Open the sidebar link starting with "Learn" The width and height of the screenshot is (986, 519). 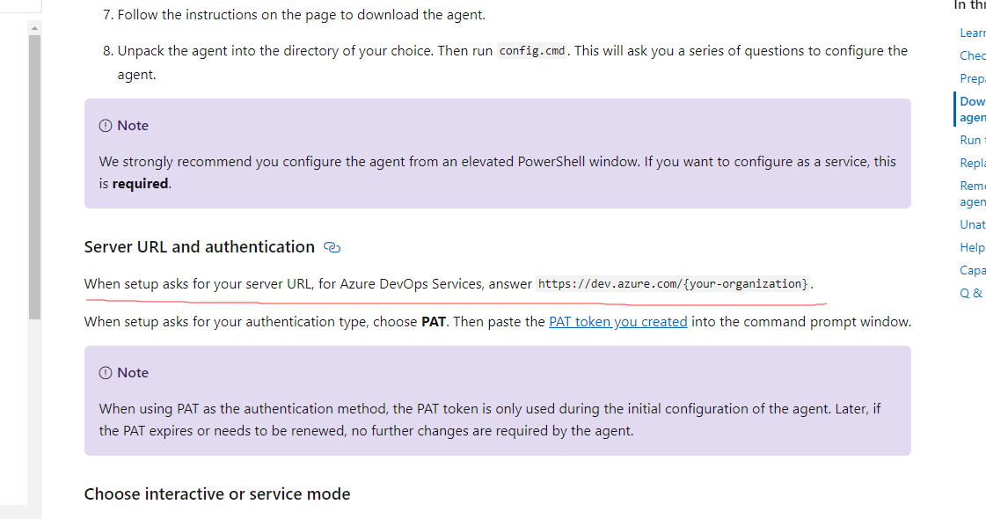pyautogui.click(x=973, y=33)
